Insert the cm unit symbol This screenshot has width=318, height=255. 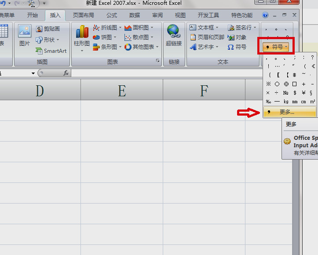tap(303, 102)
